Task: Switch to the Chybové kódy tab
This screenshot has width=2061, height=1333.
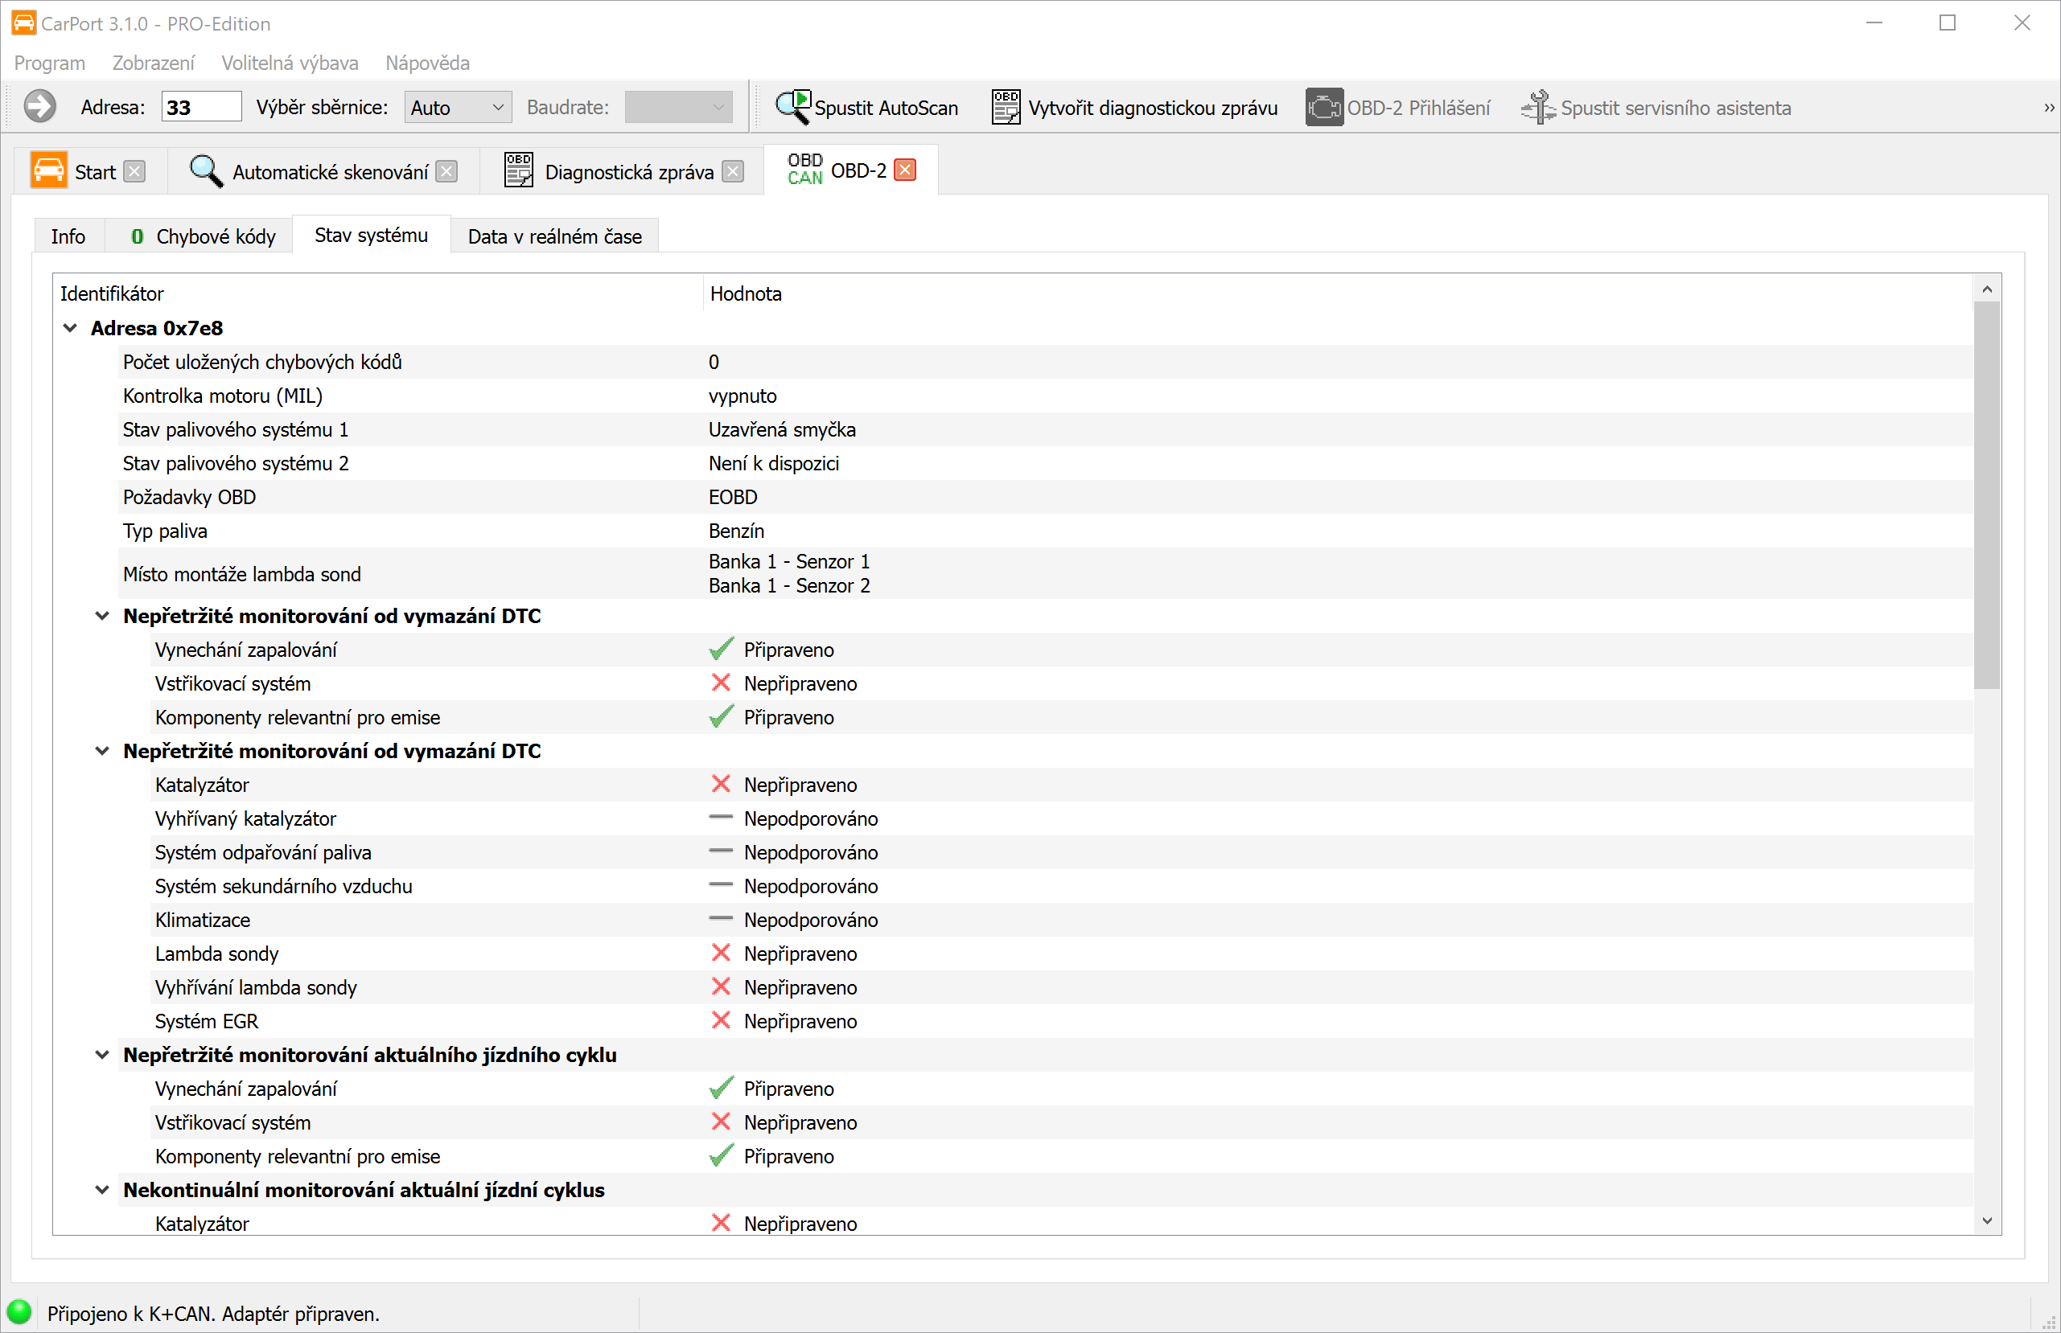Action: (204, 236)
